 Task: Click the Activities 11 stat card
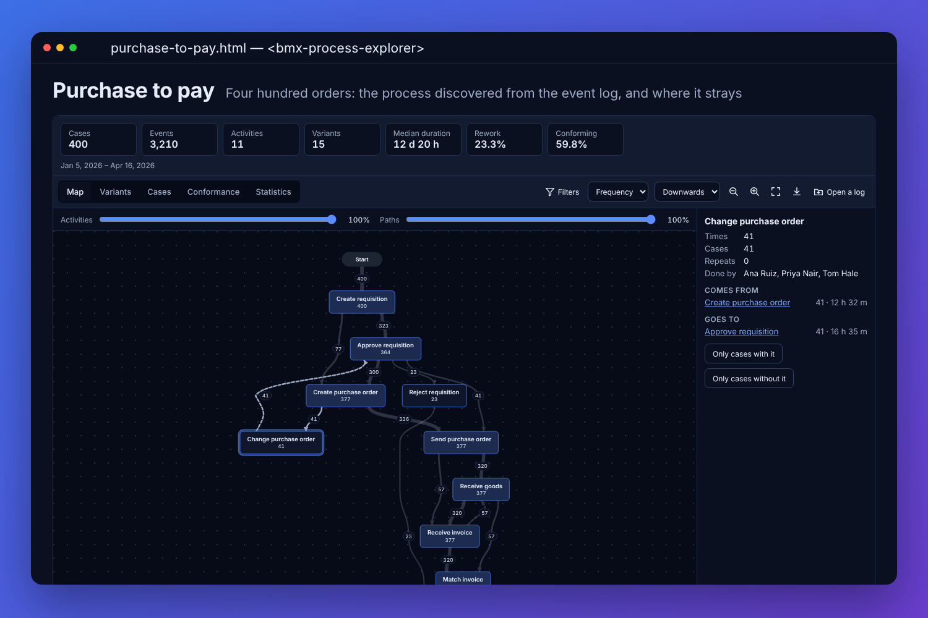click(261, 139)
